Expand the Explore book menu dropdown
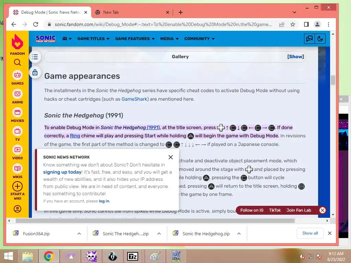 click(x=67, y=39)
